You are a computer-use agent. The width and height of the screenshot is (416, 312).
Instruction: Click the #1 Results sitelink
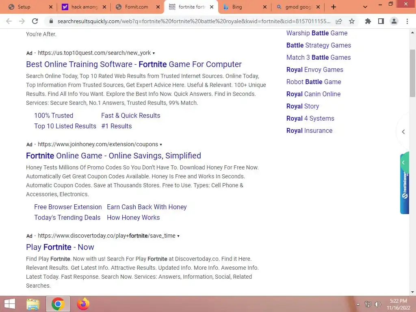(x=117, y=126)
